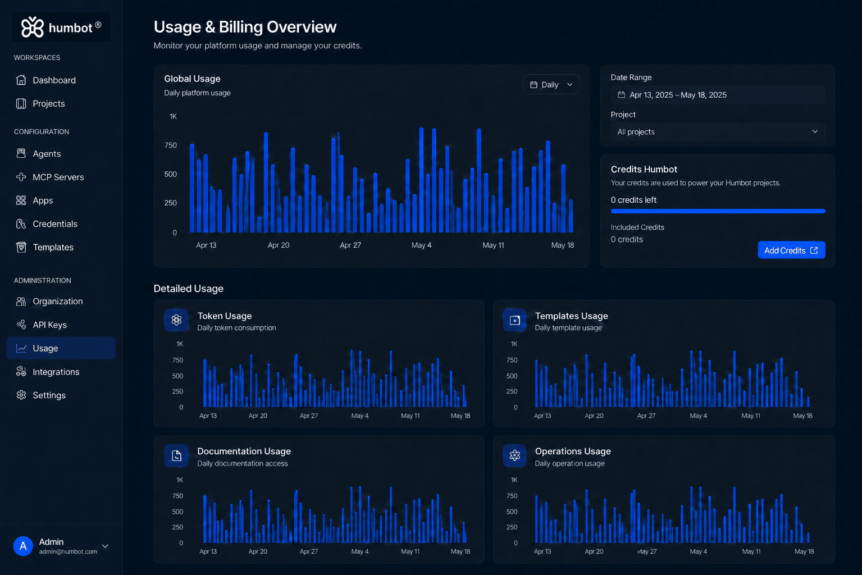This screenshot has width=862, height=575.
Task: Click the Projects icon in sidebar
Action: point(21,103)
